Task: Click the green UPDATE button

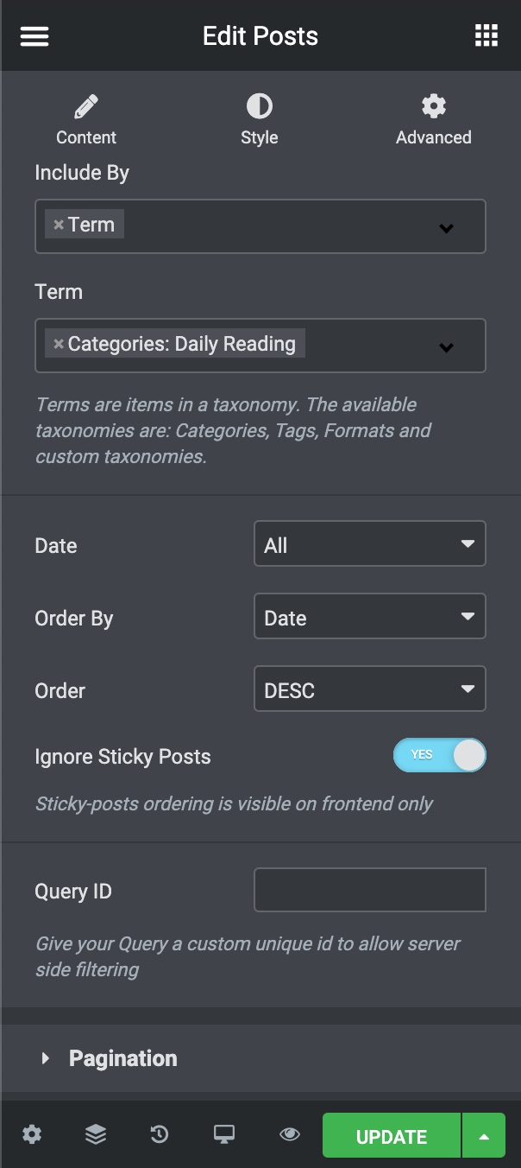Action: coord(392,1136)
